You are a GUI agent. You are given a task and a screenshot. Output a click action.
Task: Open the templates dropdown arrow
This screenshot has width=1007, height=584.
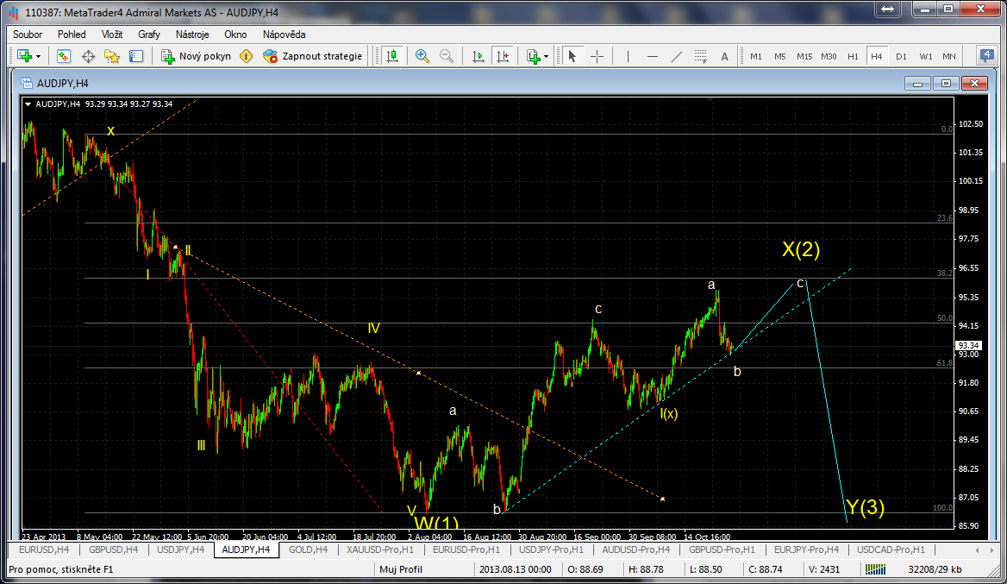click(x=547, y=56)
